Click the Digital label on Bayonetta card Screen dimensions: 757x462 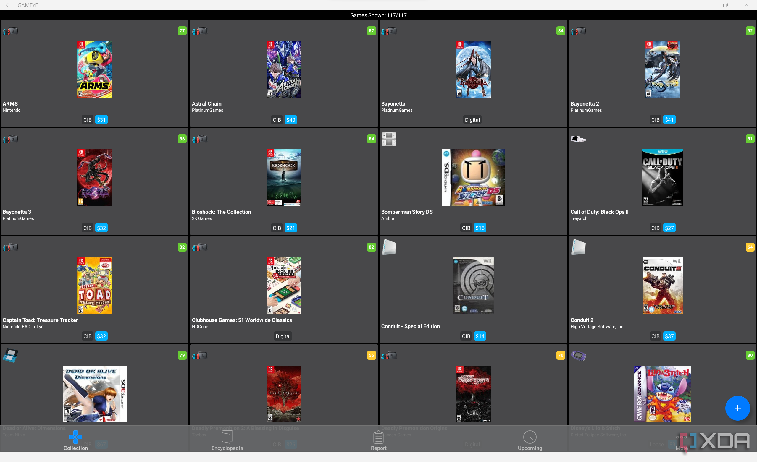point(472,120)
